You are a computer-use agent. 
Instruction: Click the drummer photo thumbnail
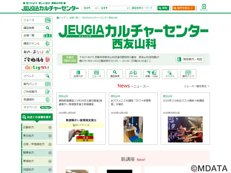(185, 129)
